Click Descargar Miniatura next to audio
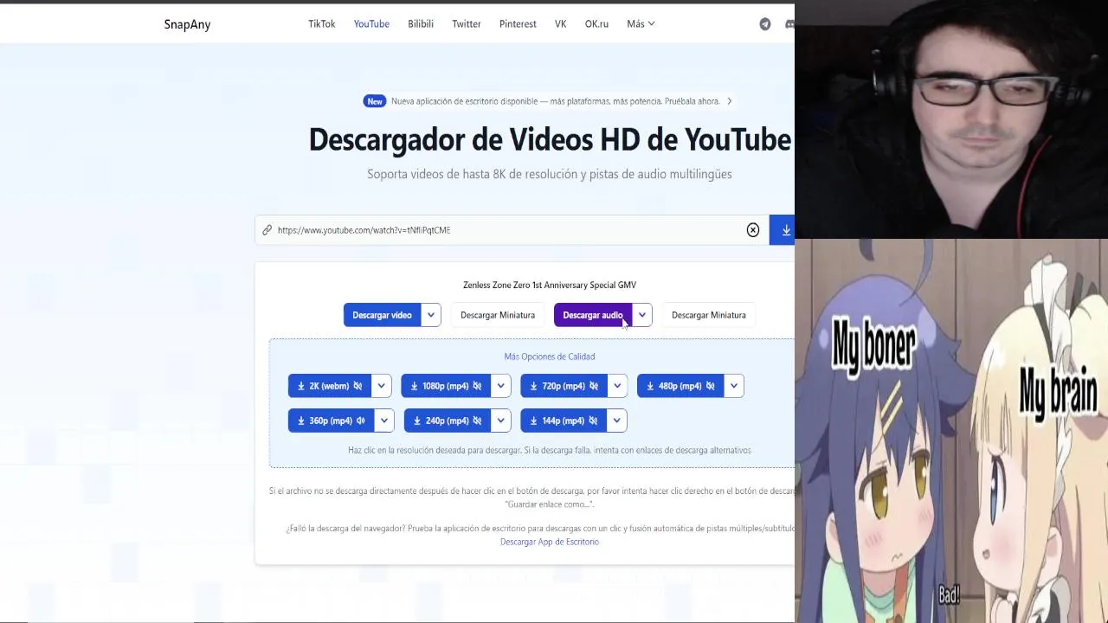The height and width of the screenshot is (623, 1108). (709, 315)
